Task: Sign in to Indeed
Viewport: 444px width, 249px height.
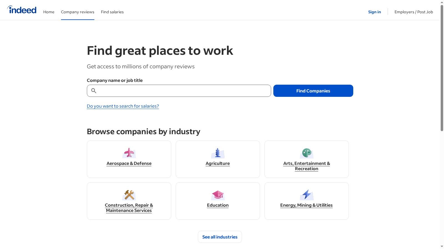Action: pos(374,12)
